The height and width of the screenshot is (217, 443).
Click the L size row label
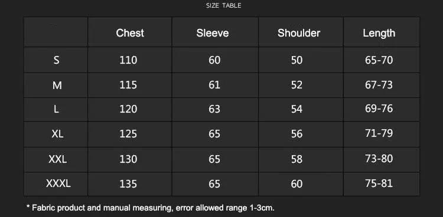click(56, 109)
